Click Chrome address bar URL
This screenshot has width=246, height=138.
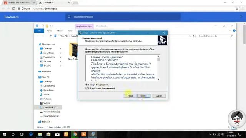[45, 8]
